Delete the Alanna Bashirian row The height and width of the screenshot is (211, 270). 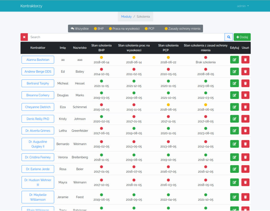pyautogui.click(x=245, y=60)
